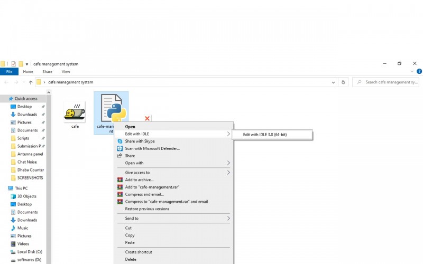The image size is (423, 264).
Task: Click the Search cafe management system box
Action: (386, 82)
